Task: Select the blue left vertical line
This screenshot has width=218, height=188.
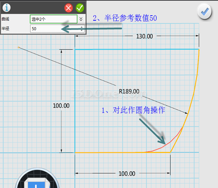Action: click(x=75, y=101)
